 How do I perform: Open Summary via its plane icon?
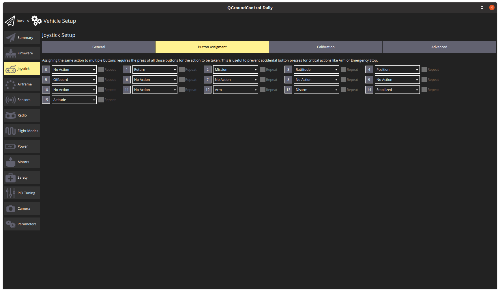(11, 38)
